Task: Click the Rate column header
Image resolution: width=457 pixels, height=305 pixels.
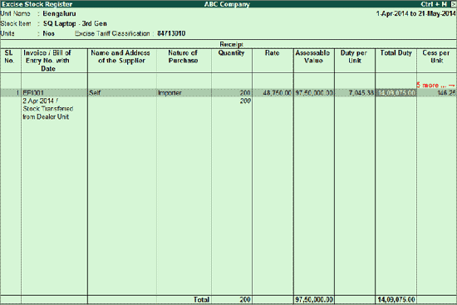Action: point(273,53)
